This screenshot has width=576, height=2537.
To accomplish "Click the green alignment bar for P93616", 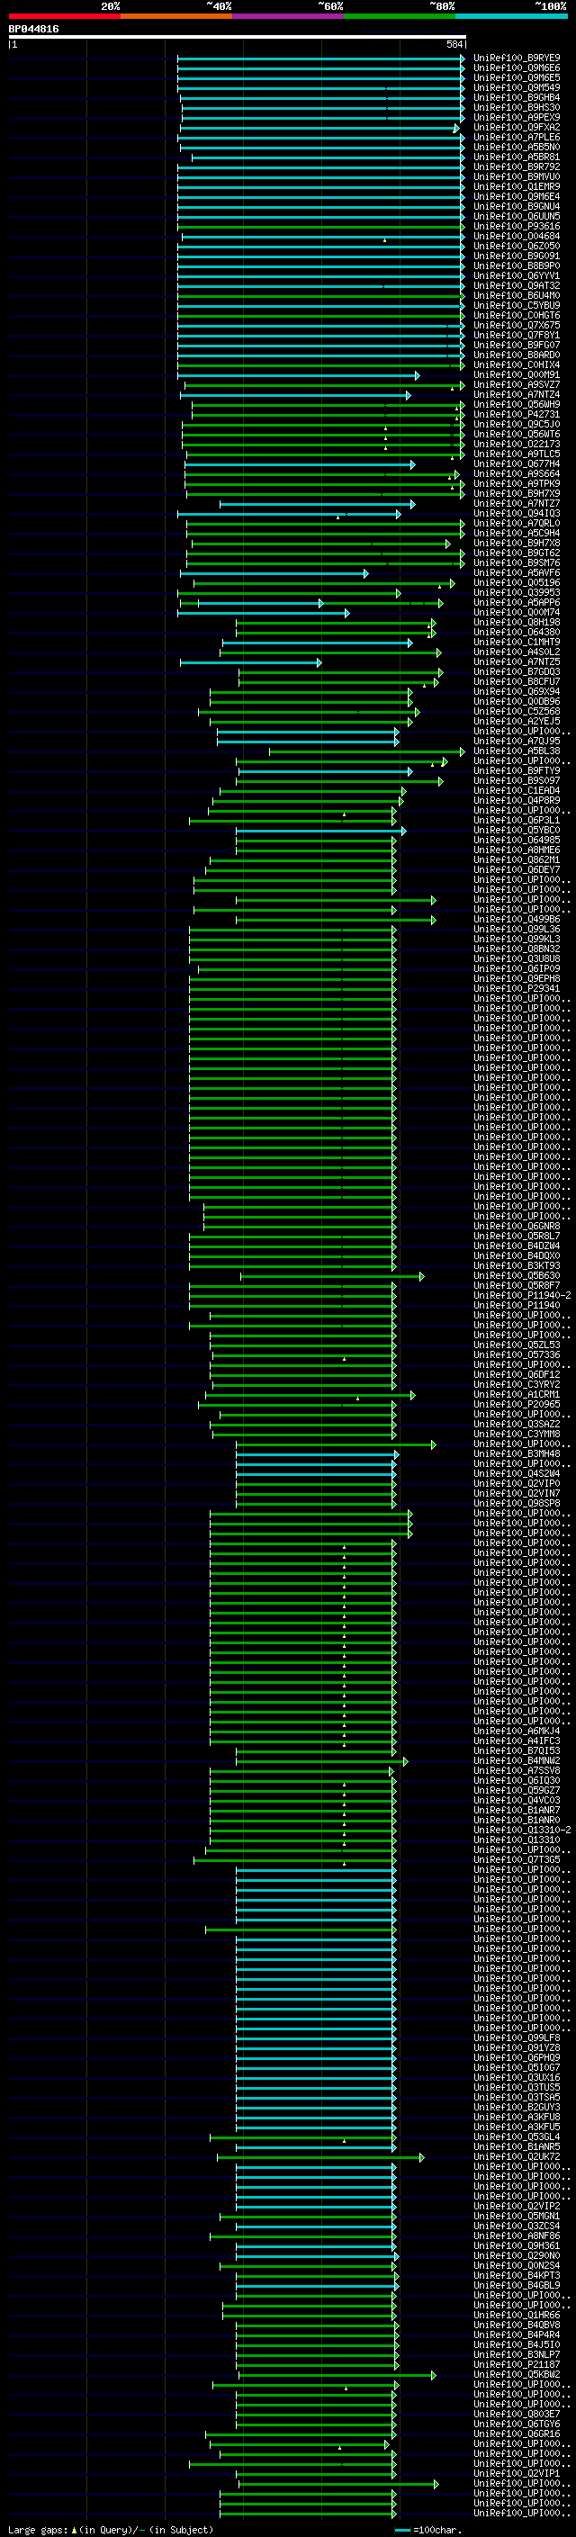I will coord(321,227).
